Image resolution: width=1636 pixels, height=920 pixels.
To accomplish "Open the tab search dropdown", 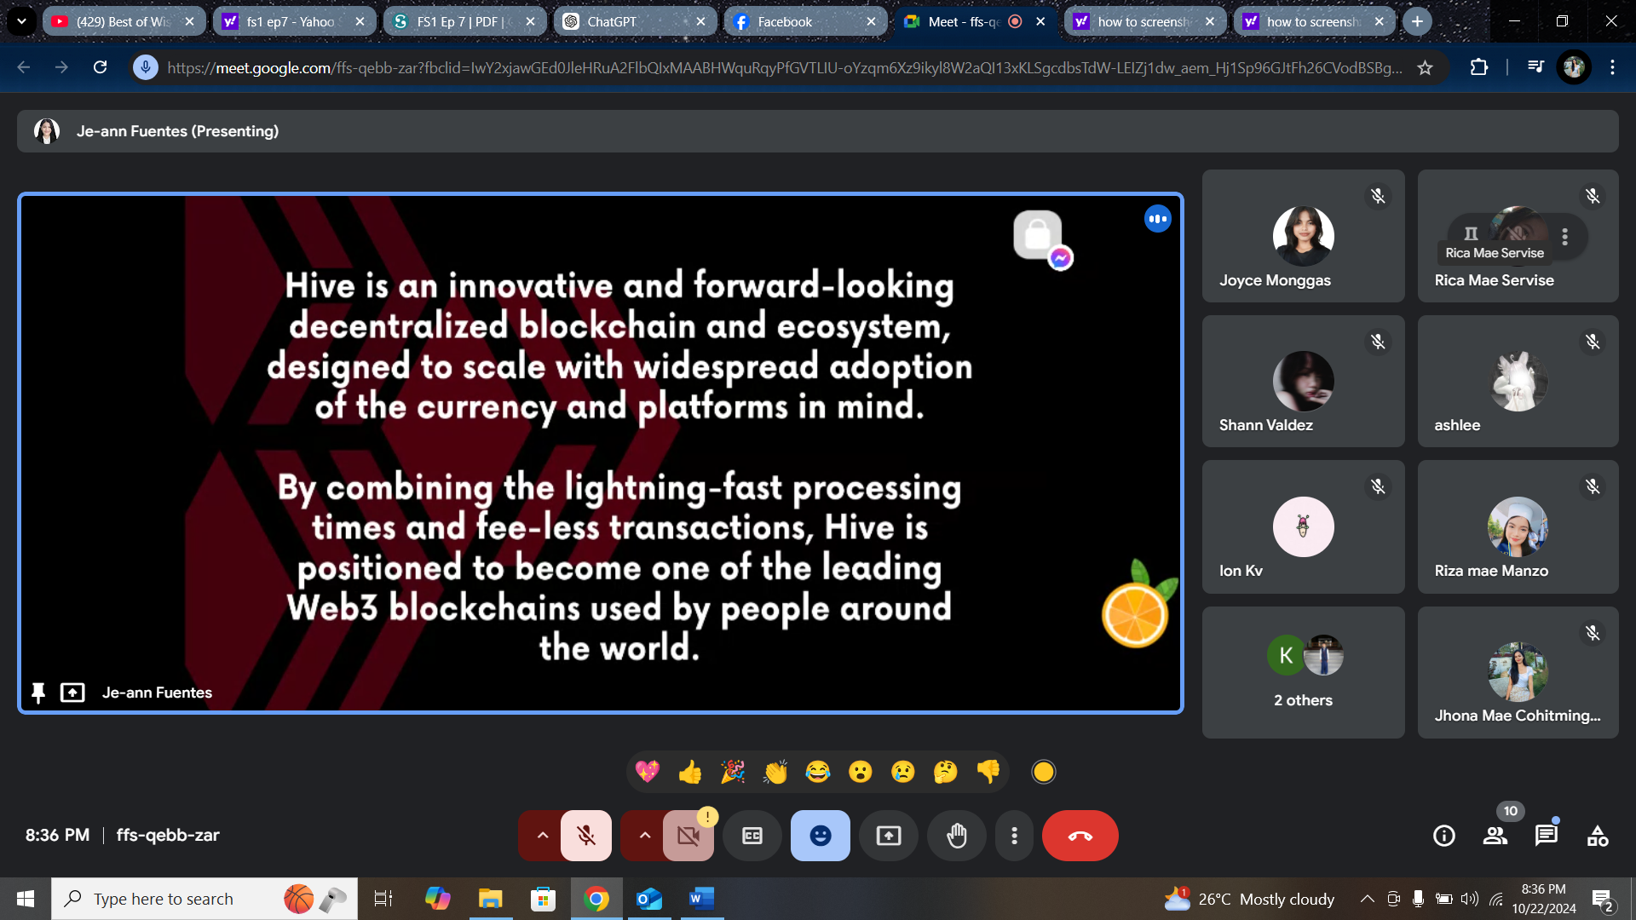I will click(x=21, y=21).
